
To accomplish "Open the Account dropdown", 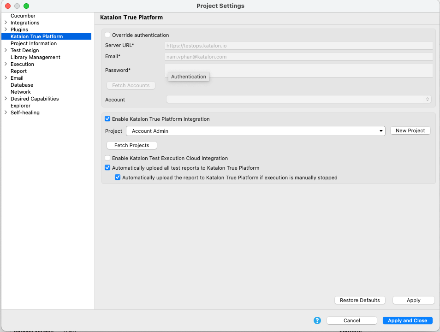I will tap(298, 99).
